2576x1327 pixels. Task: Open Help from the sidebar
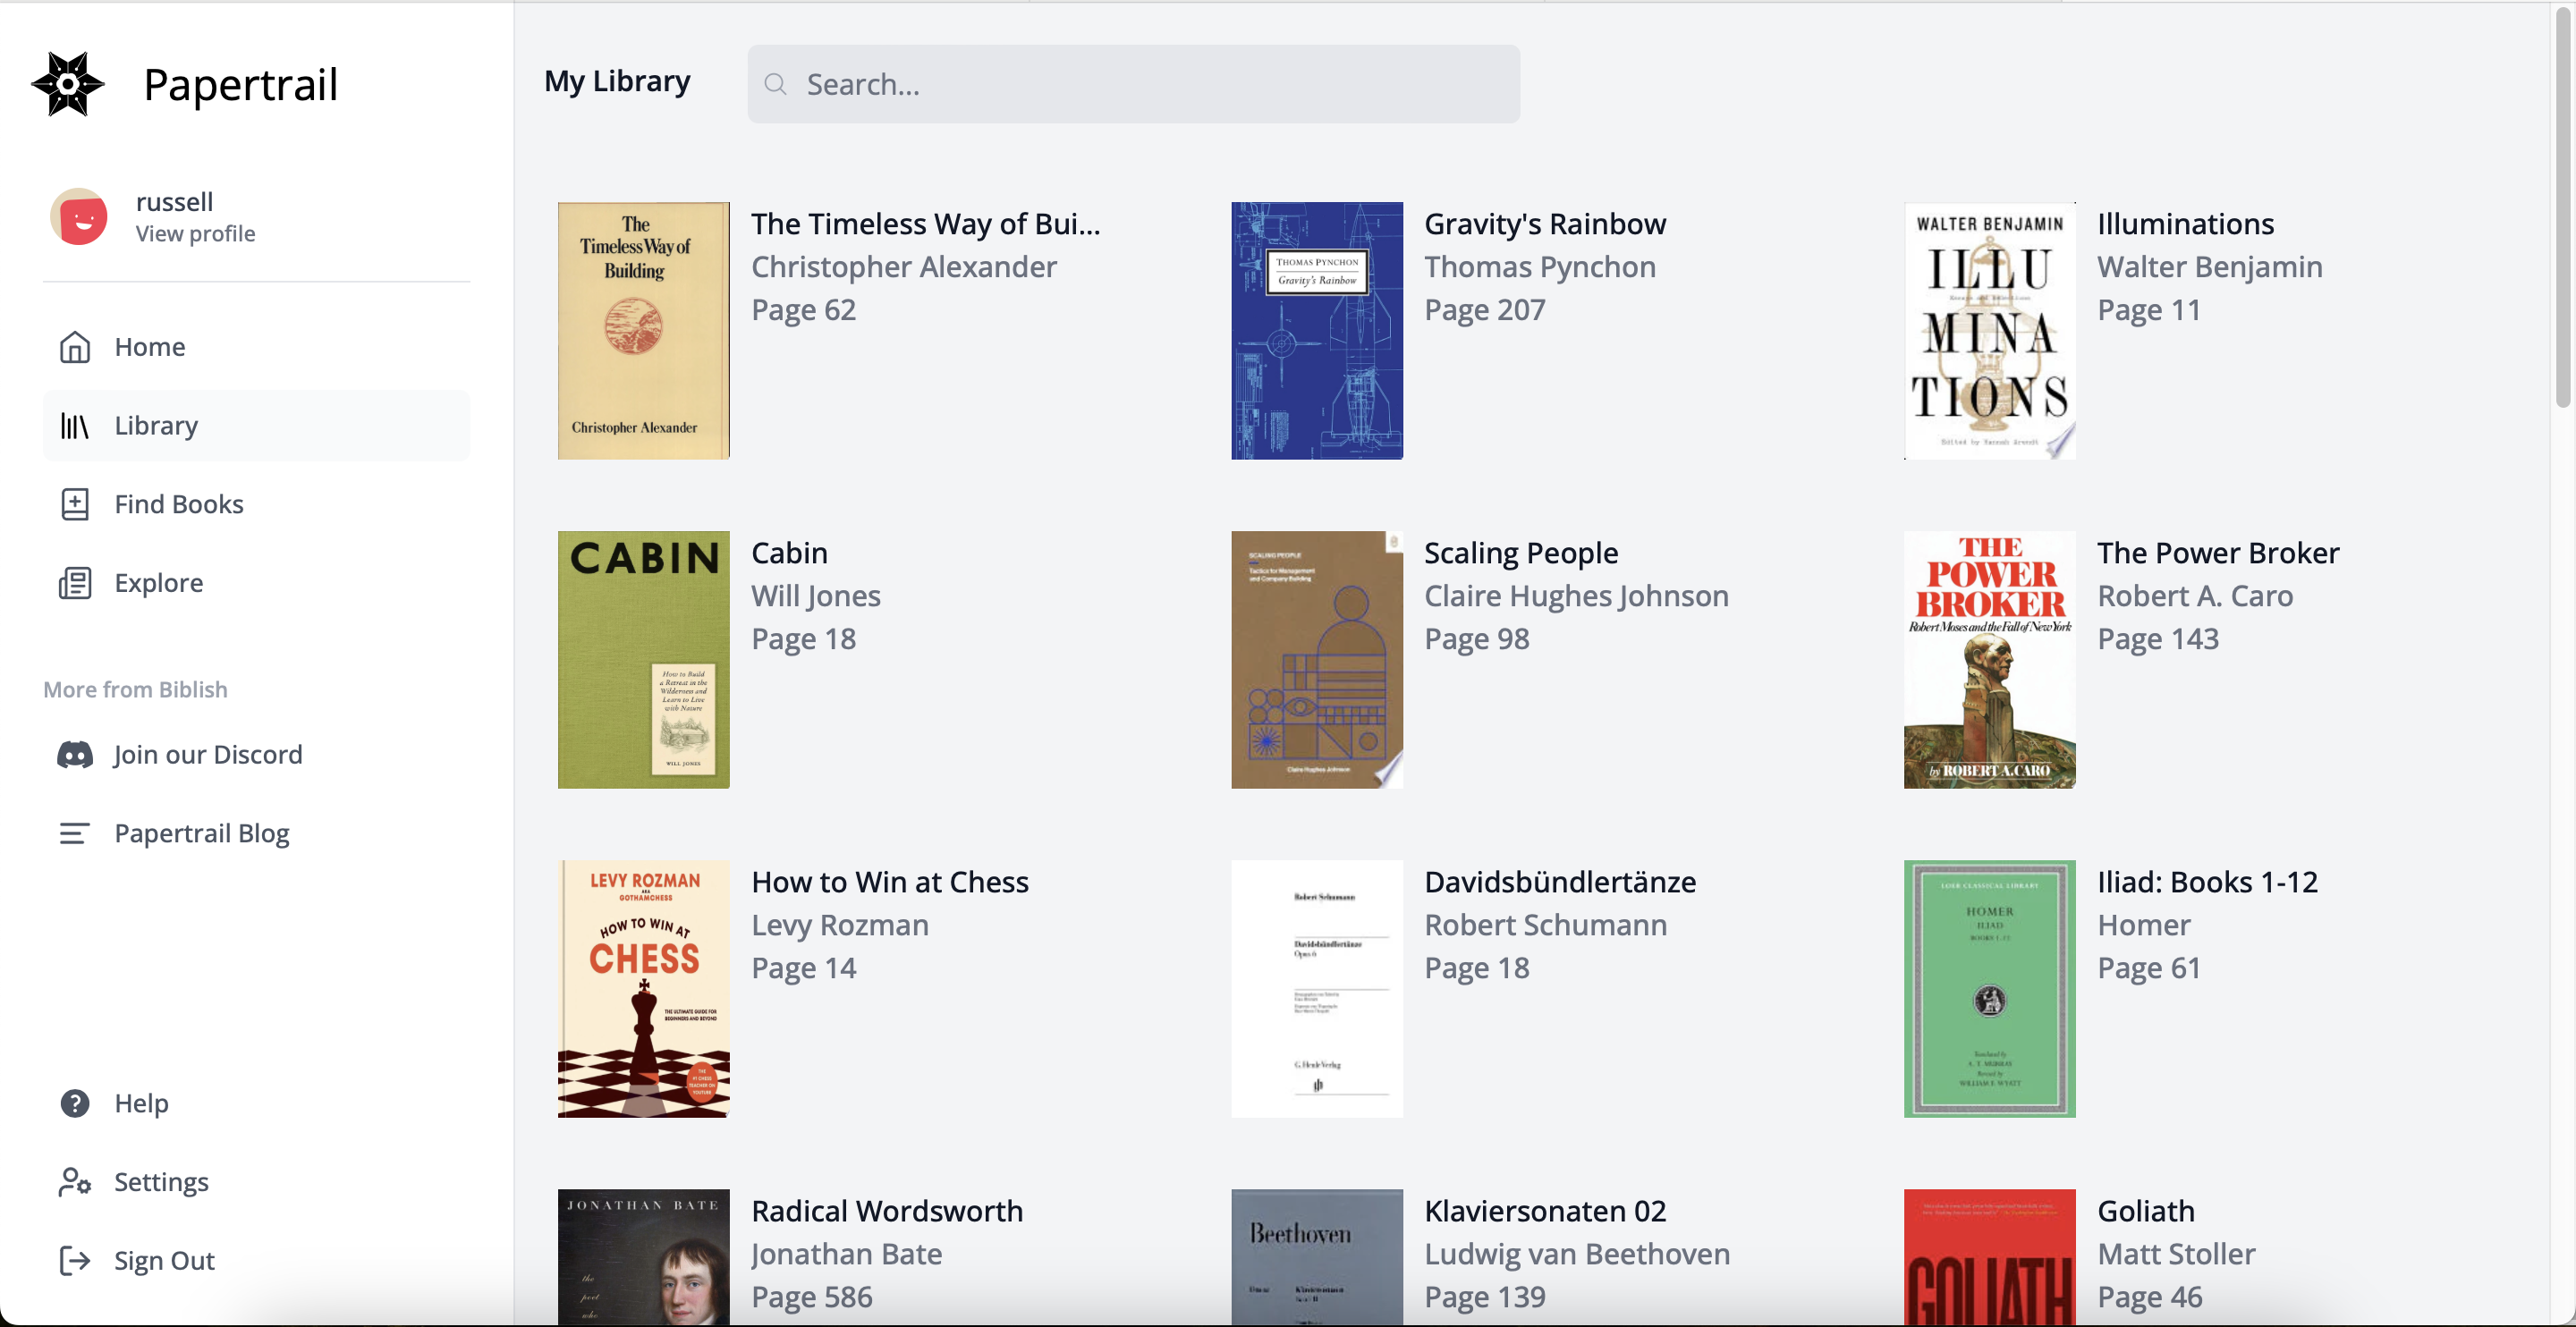pyautogui.click(x=256, y=1103)
